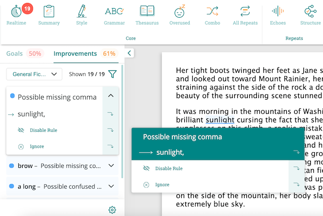The height and width of the screenshot is (216, 323).
Task: Click arrow beside Ignore in sidebar
Action: tap(111, 146)
